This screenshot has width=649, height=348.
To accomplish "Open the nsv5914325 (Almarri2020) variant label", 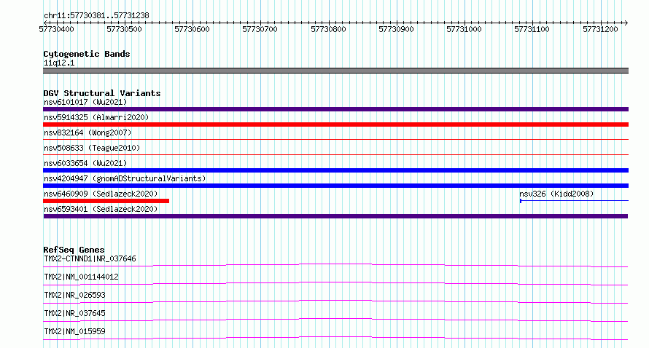I will click(96, 117).
